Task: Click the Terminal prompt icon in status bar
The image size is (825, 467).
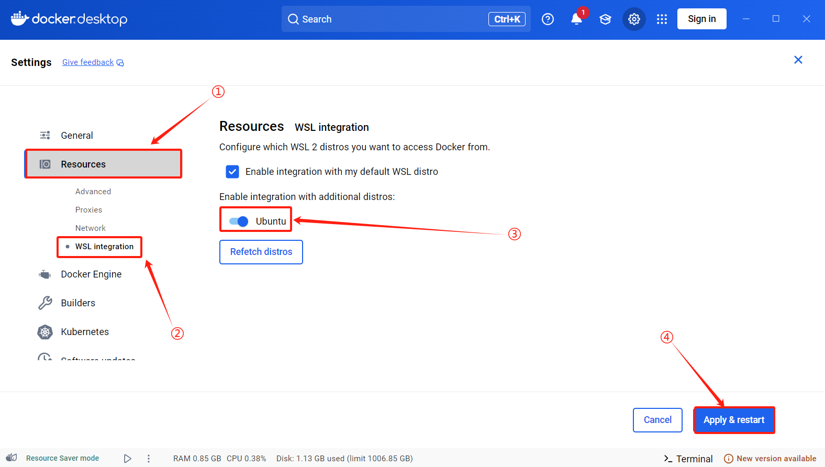Action: click(668, 459)
